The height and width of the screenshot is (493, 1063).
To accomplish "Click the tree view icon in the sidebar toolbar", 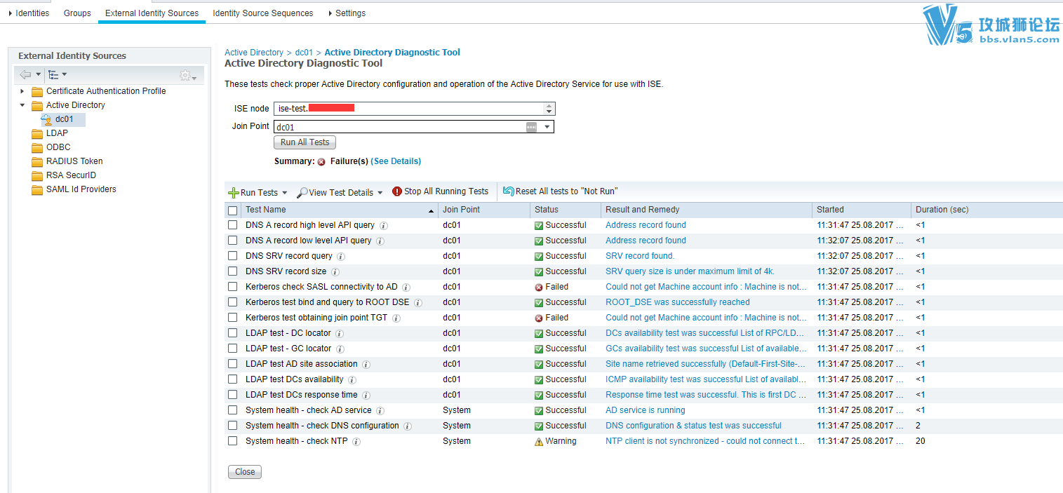I will pos(53,74).
